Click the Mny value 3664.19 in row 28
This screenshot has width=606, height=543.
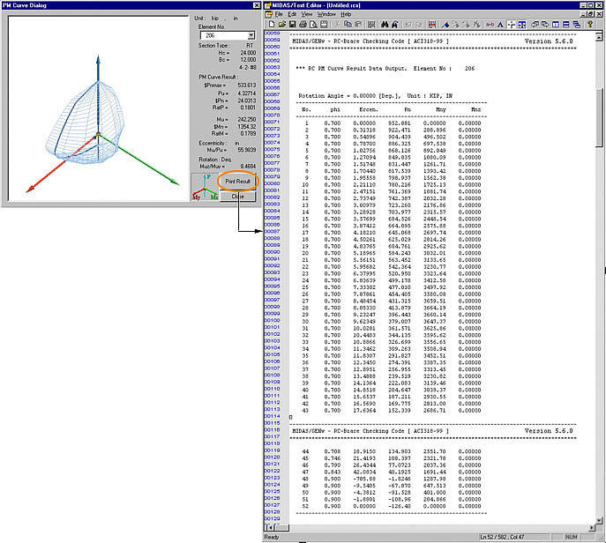point(434,308)
